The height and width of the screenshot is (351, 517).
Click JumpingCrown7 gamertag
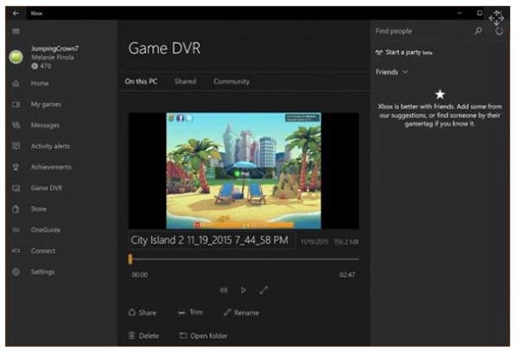(55, 49)
